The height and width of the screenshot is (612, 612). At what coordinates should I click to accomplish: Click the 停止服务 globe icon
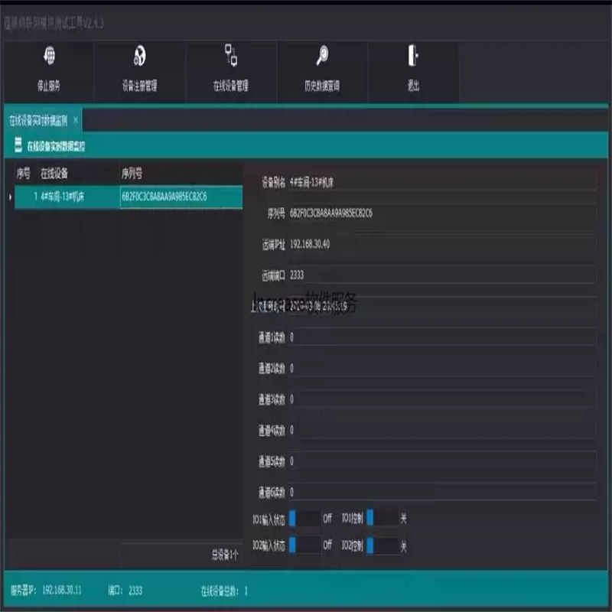click(49, 55)
